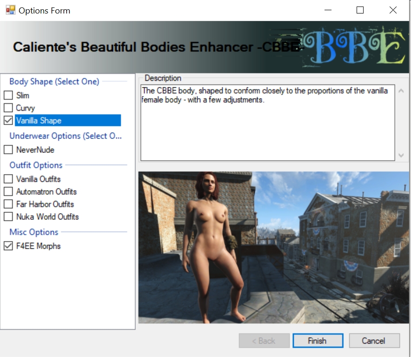This screenshot has height=357, width=411.
Task: Click the Body Shape (Select One) header
Action: 54,81
